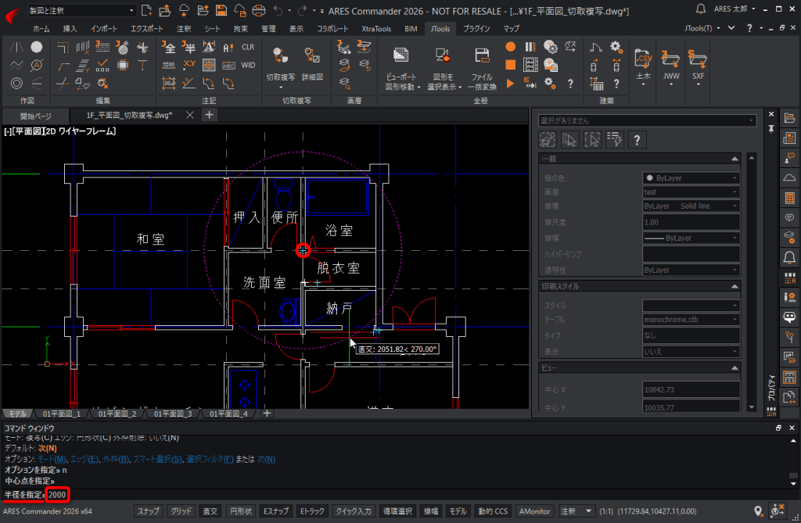The height and width of the screenshot is (523, 801).
Task: Click the 切取複写 tool icon
Action: click(281, 56)
